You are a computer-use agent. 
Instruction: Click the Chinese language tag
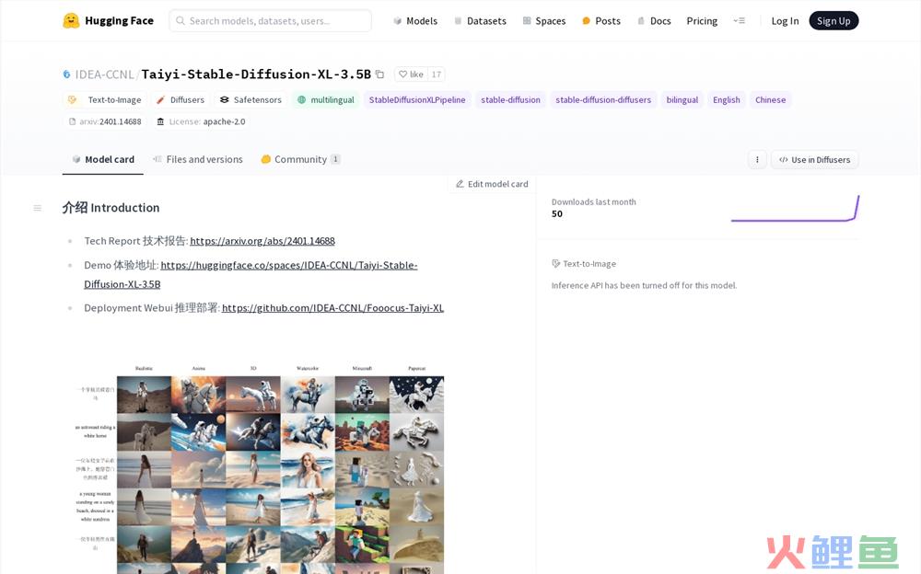click(770, 99)
